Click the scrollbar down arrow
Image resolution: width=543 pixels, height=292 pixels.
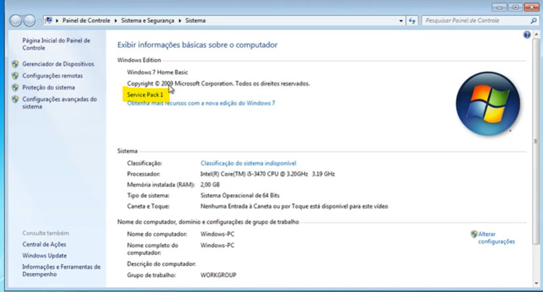[x=536, y=283]
